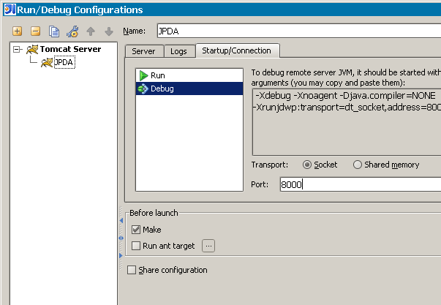Select the Run startup mode
Viewport: 441px width, 305px height.
pyautogui.click(x=189, y=75)
